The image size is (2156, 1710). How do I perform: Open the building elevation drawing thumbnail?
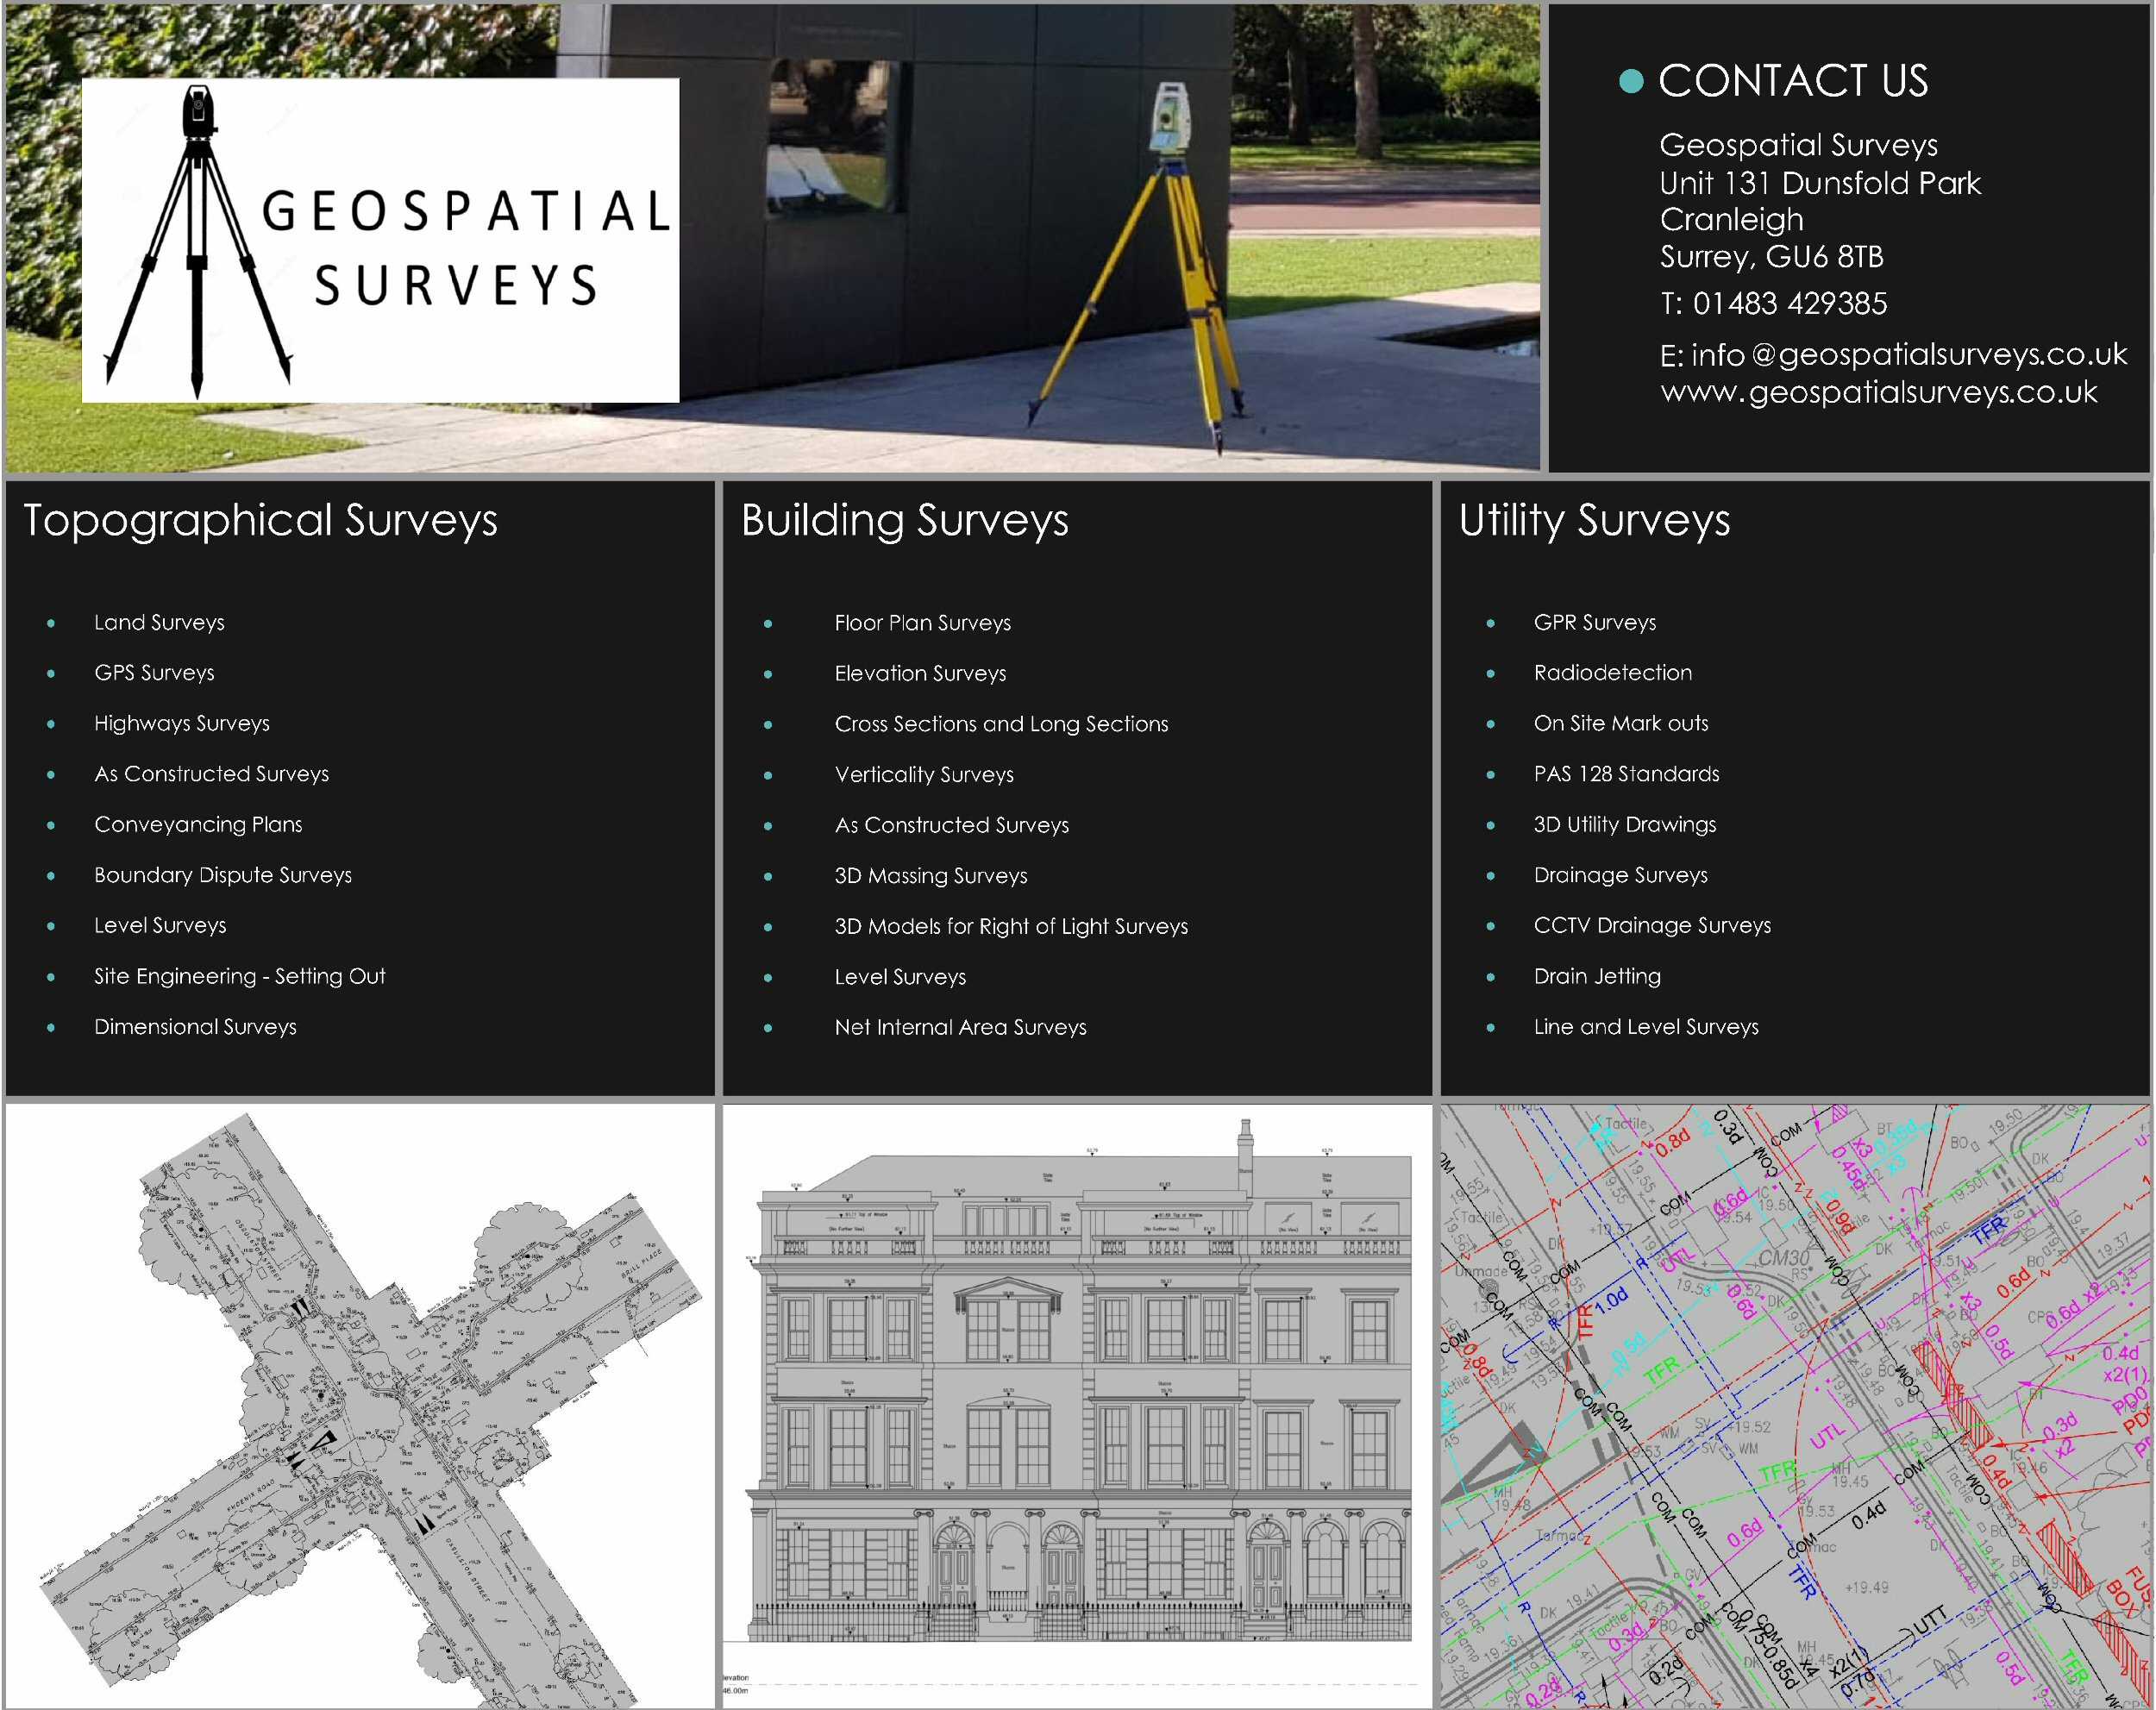[1077, 1405]
